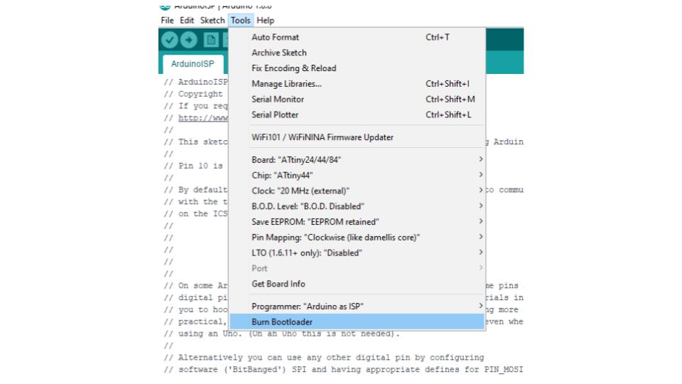
Task: Click the Arduino logo in title bar
Action: (x=164, y=6)
